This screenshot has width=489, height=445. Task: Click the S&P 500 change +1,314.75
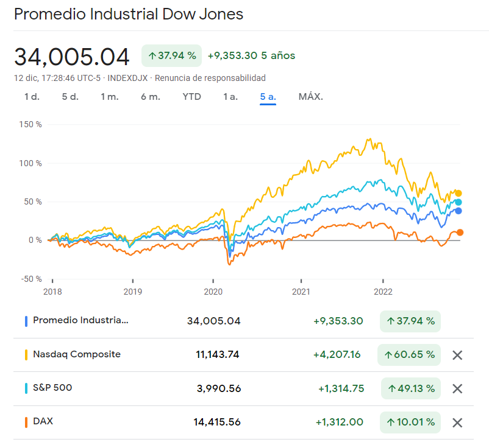tap(341, 388)
